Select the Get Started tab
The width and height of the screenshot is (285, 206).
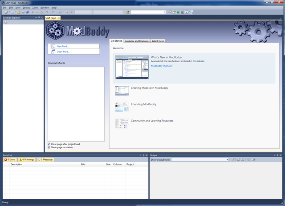coord(116,41)
